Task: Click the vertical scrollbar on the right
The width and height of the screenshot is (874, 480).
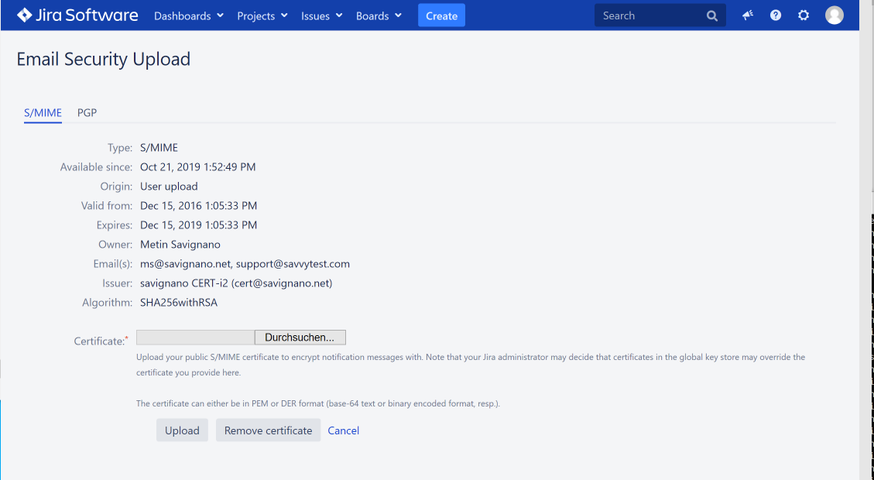Action: point(866,232)
